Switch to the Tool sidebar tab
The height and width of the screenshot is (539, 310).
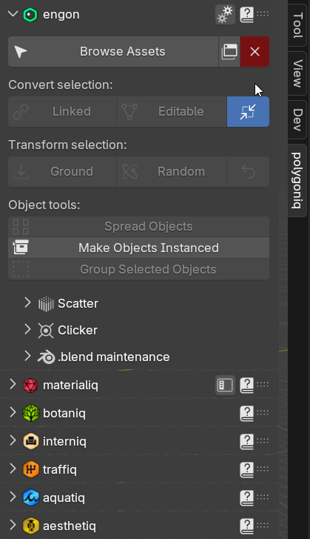tap(297, 25)
